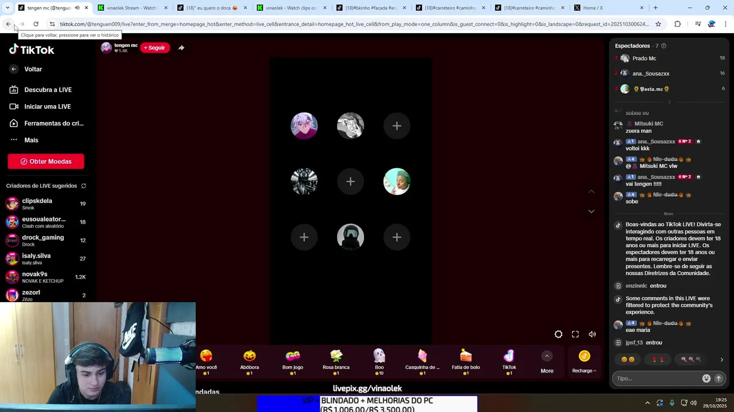Go back with the Voltar arrow

coord(26,69)
